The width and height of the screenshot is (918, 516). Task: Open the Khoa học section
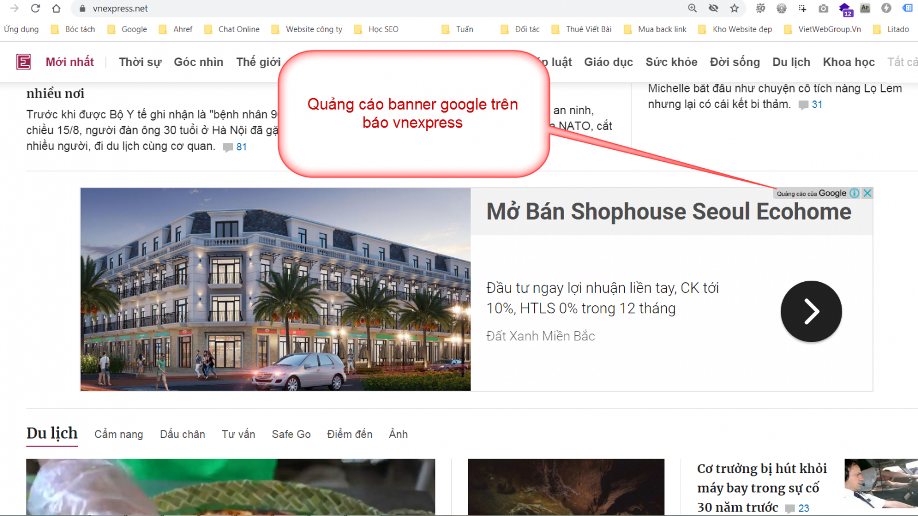(x=849, y=62)
